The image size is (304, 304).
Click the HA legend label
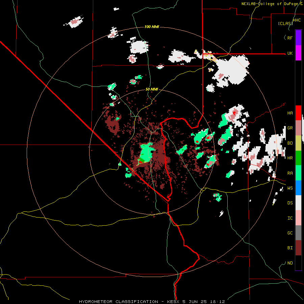(x=290, y=113)
